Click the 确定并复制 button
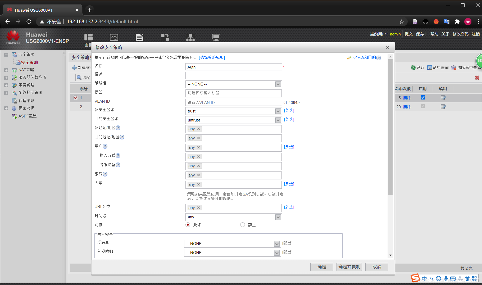482x285 pixels. coord(349,267)
